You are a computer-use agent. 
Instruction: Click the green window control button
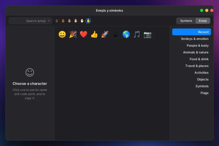pyautogui.click(x=202, y=10)
